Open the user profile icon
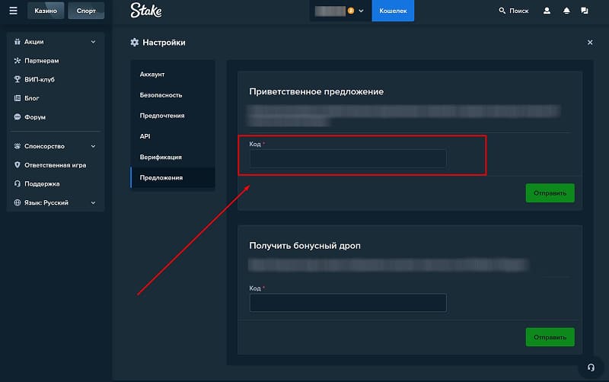Image resolution: width=609 pixels, height=382 pixels. 547,11
